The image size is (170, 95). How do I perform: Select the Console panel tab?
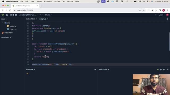tap(29, 70)
